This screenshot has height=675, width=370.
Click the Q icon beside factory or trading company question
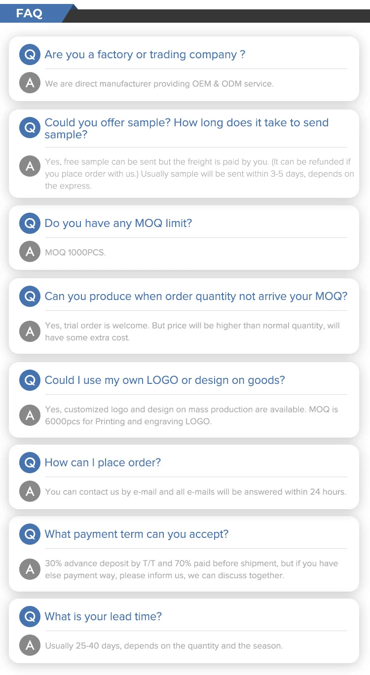point(30,54)
